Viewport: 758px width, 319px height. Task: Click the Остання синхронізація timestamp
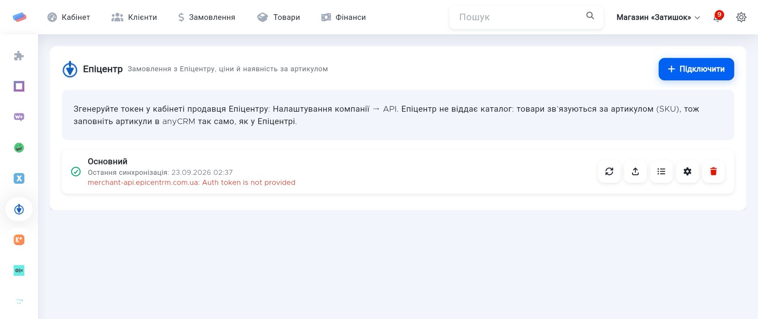(x=160, y=172)
